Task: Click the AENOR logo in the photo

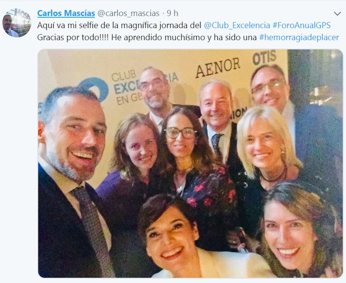Action: [218, 68]
